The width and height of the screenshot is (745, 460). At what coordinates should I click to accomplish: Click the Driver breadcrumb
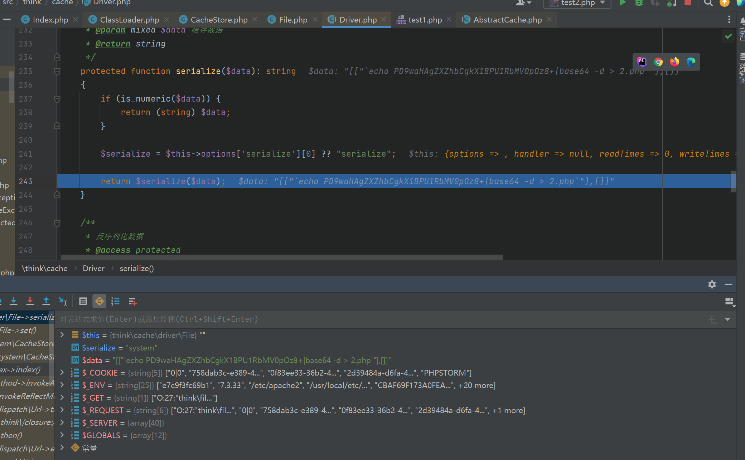click(x=94, y=268)
